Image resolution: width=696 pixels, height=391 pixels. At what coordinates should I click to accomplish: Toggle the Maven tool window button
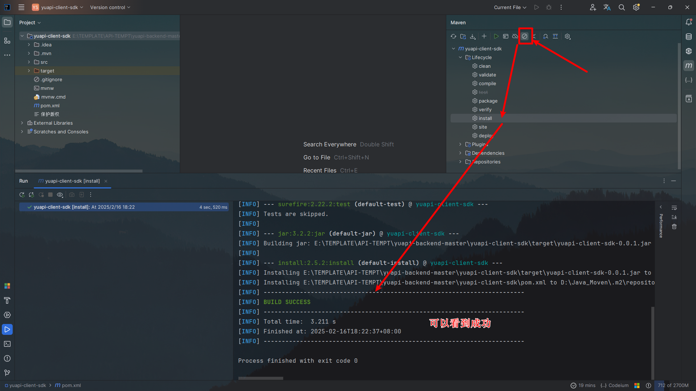(689, 66)
